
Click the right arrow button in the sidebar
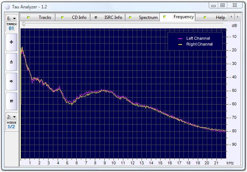click(11, 81)
